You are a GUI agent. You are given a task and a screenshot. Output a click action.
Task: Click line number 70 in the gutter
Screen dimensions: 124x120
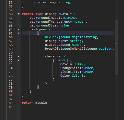coord(11,53)
